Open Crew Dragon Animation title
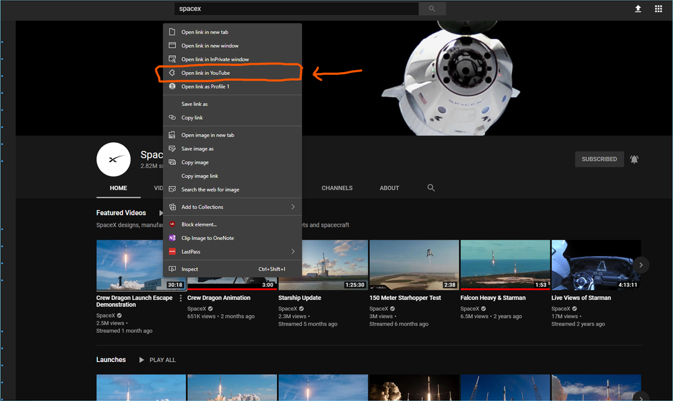Viewport: 673px width, 401px height. click(x=219, y=298)
